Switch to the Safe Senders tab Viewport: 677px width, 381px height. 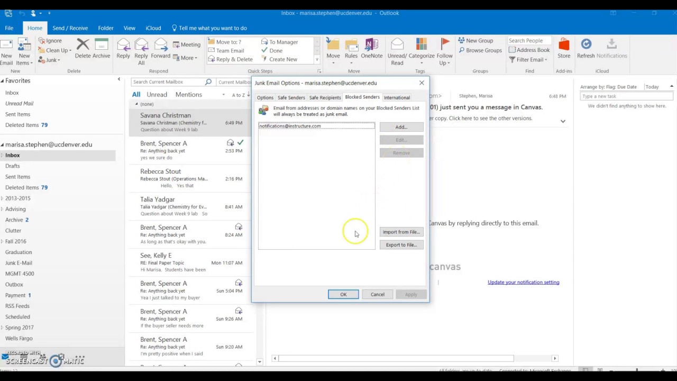(291, 97)
